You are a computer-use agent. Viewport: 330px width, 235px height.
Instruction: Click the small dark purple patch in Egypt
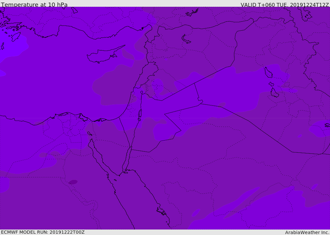point(73,182)
